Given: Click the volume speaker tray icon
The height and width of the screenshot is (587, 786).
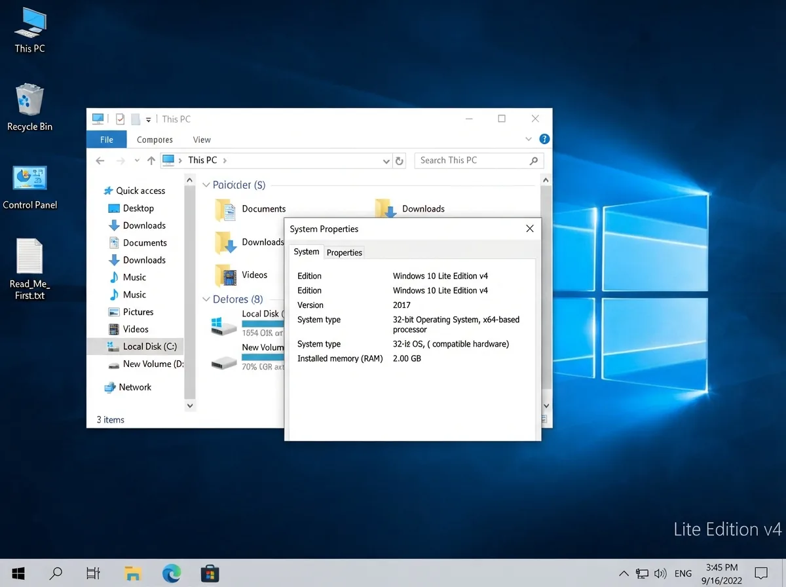Looking at the screenshot, I should coord(660,573).
